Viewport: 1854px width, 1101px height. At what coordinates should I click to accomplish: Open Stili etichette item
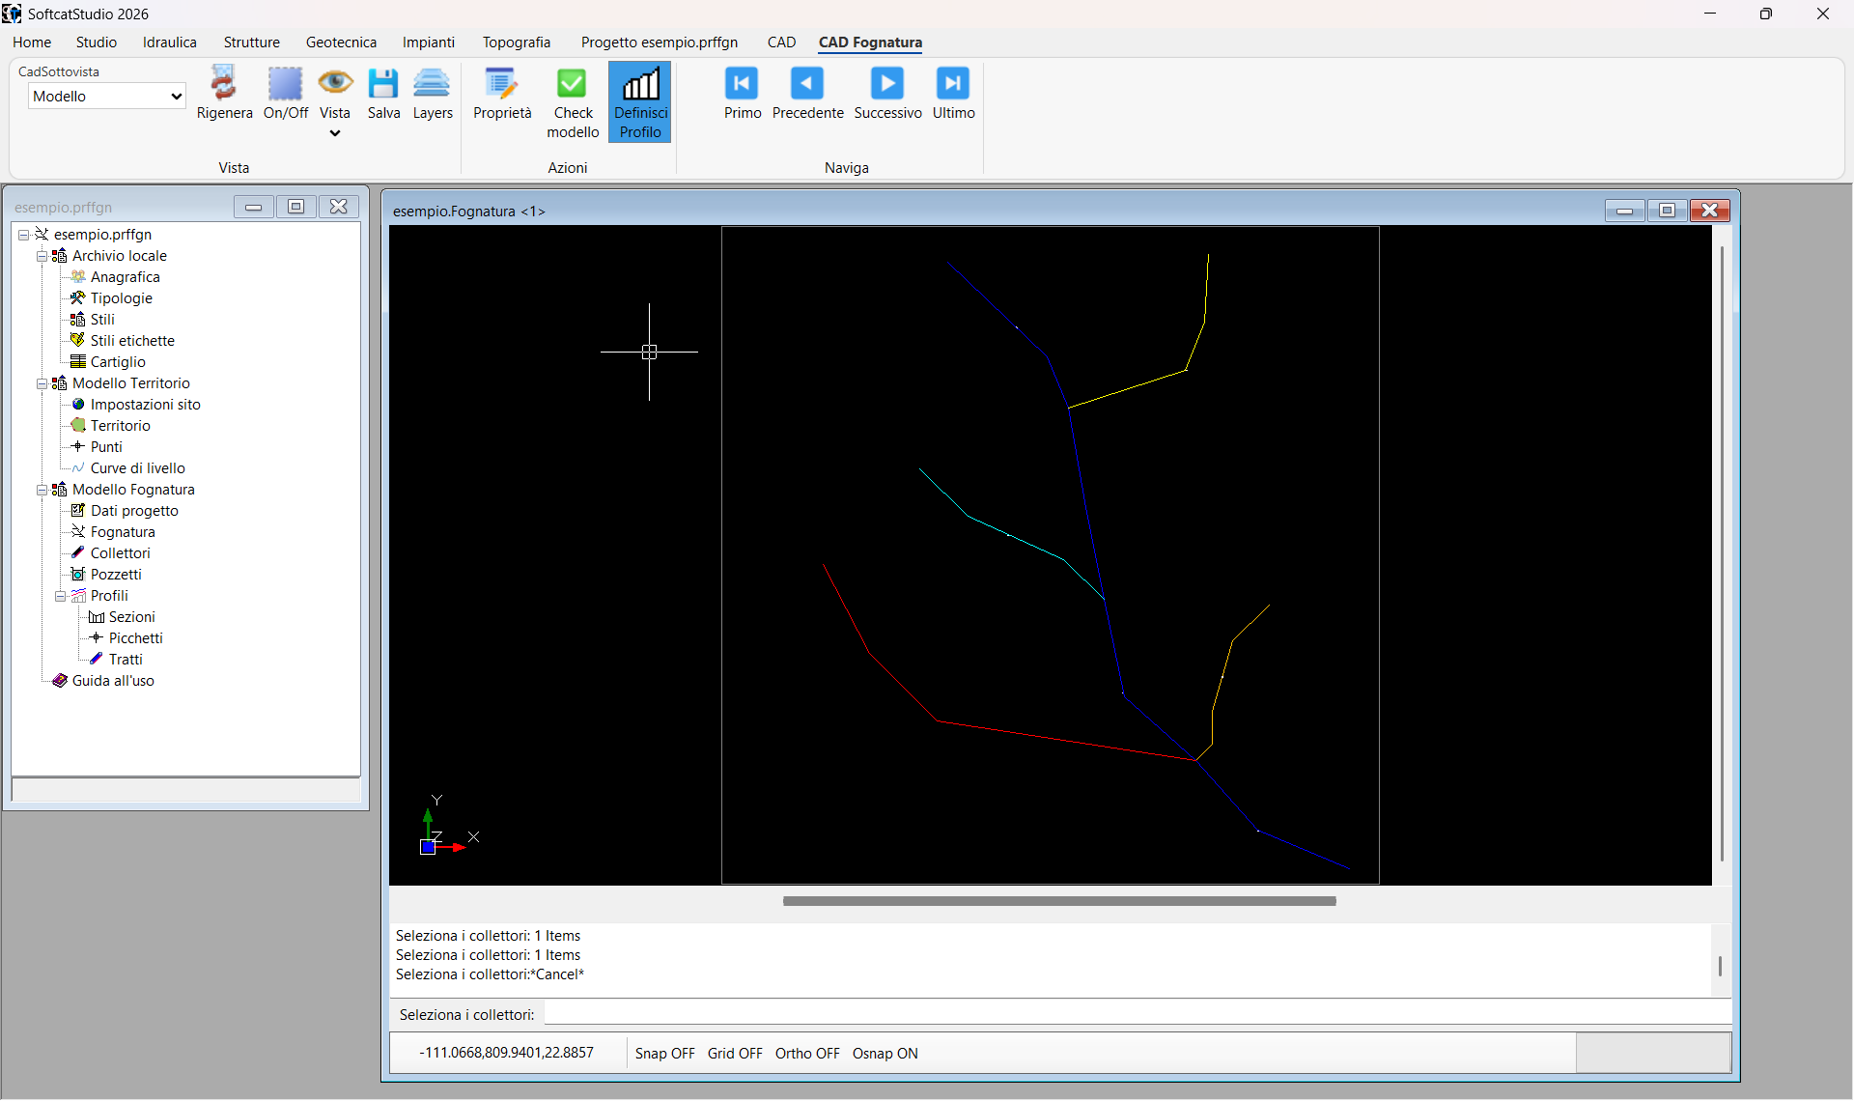[x=132, y=341]
